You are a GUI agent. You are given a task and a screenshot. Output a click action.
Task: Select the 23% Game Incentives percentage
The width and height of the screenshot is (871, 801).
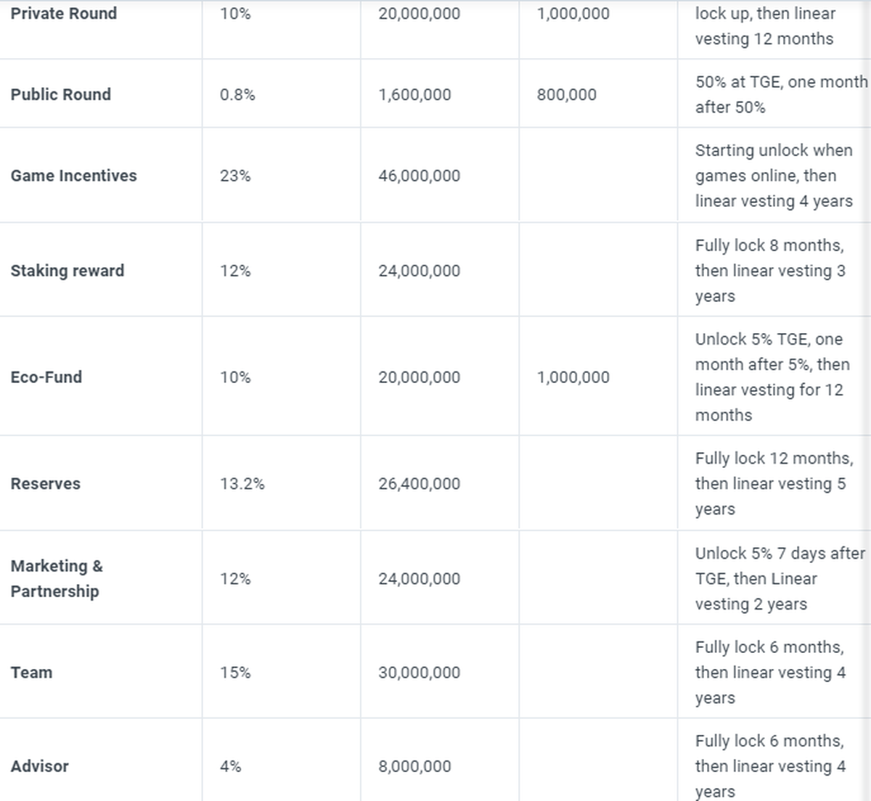[235, 176]
